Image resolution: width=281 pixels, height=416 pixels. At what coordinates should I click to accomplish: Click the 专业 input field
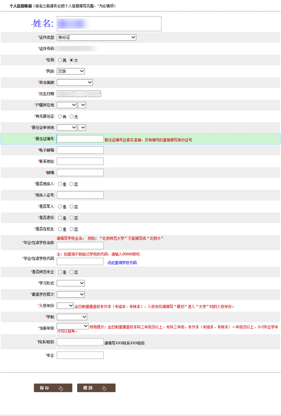[x=80, y=355]
